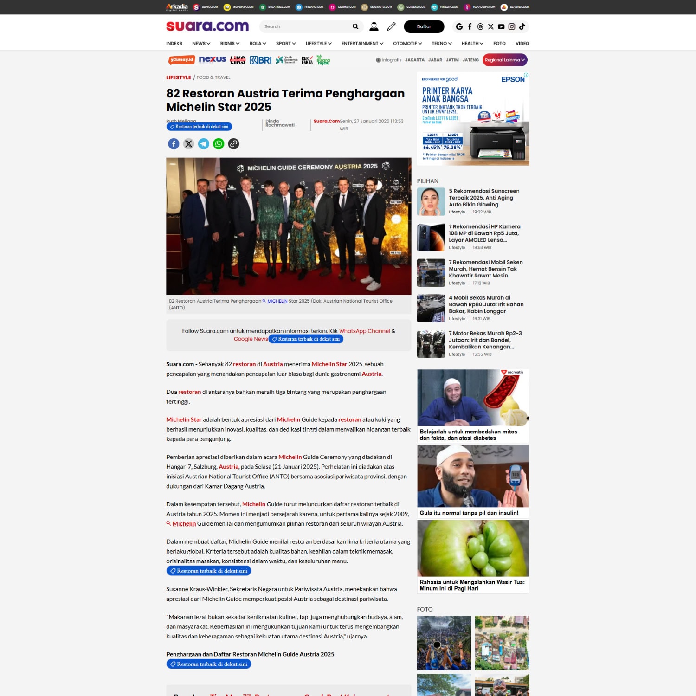Open '7 Rekomendasi HP Kamera 108 MP' article
Screen dimensions: 696x696
484,233
